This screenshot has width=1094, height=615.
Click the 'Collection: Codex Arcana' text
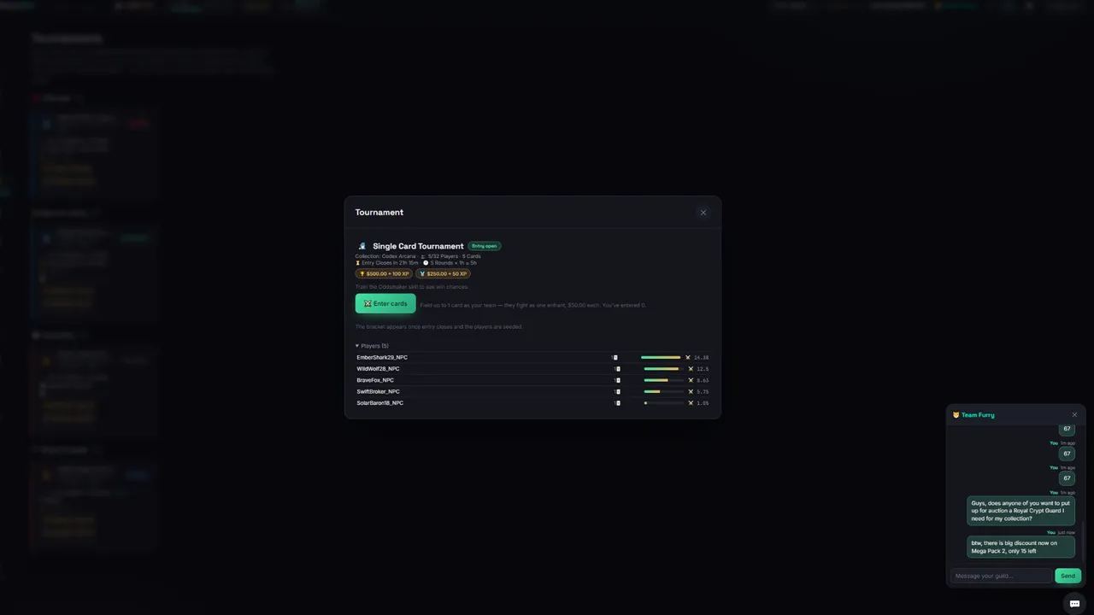click(x=385, y=256)
